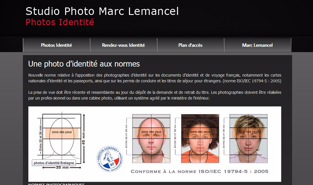Click the 'Conforme à la norme ISO/IEC' caption
313x185 pixels.
(x=200, y=172)
